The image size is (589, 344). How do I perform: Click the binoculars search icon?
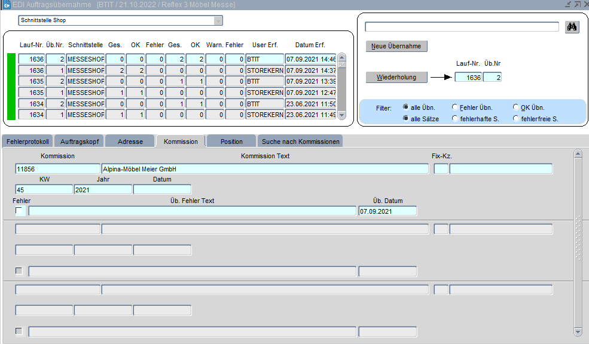click(572, 27)
